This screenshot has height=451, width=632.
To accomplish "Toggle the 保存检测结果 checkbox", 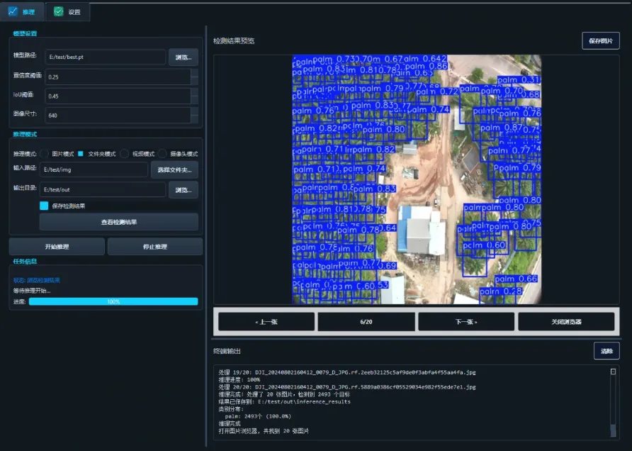I will (44, 206).
